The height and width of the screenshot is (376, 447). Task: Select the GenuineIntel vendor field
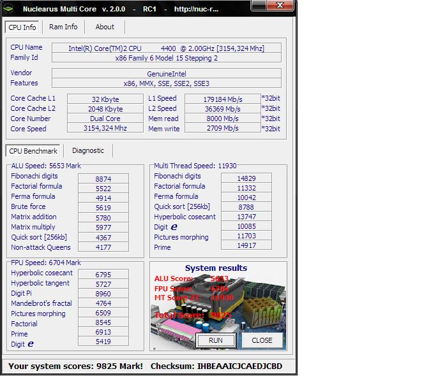pyautogui.click(x=167, y=74)
